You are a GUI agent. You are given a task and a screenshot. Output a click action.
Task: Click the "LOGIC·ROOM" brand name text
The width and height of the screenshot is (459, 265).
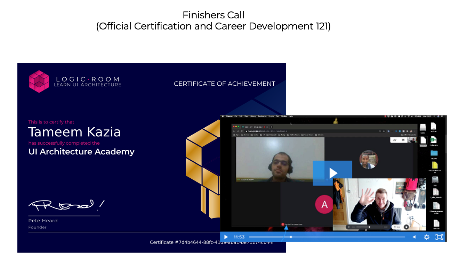(x=88, y=79)
